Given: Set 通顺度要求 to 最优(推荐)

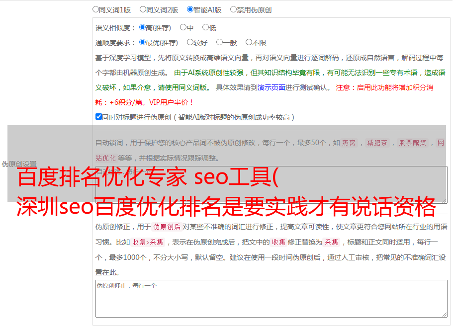Looking at the screenshot, I should 142,42.
